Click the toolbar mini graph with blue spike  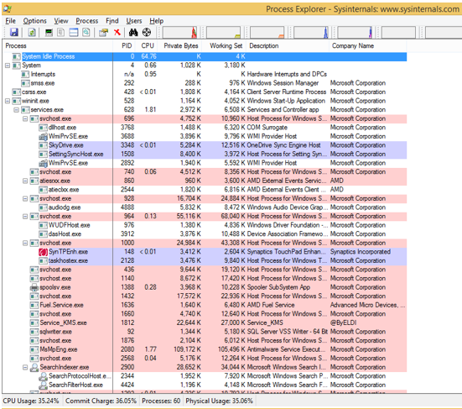(311, 33)
